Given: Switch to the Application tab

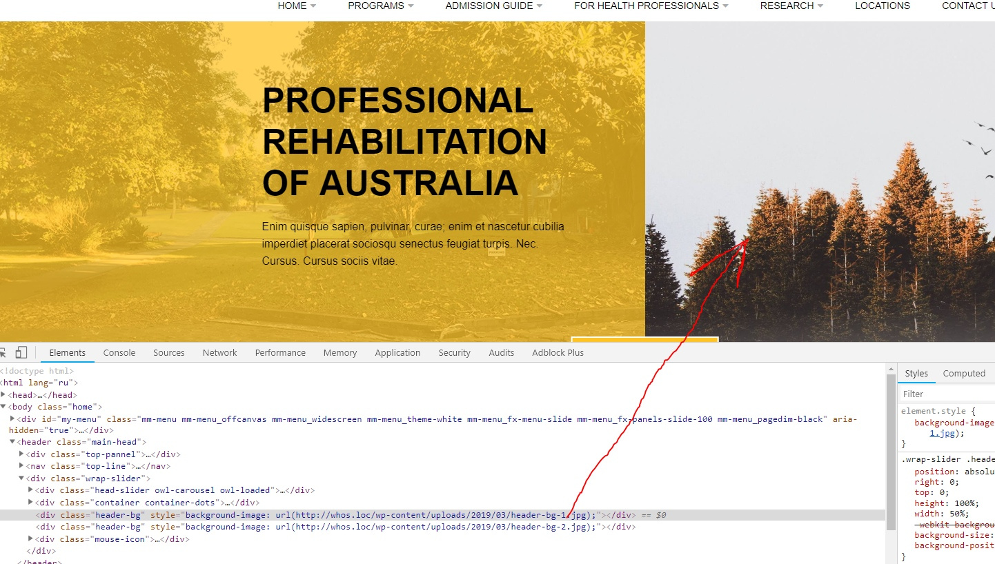Looking at the screenshot, I should click(x=397, y=352).
